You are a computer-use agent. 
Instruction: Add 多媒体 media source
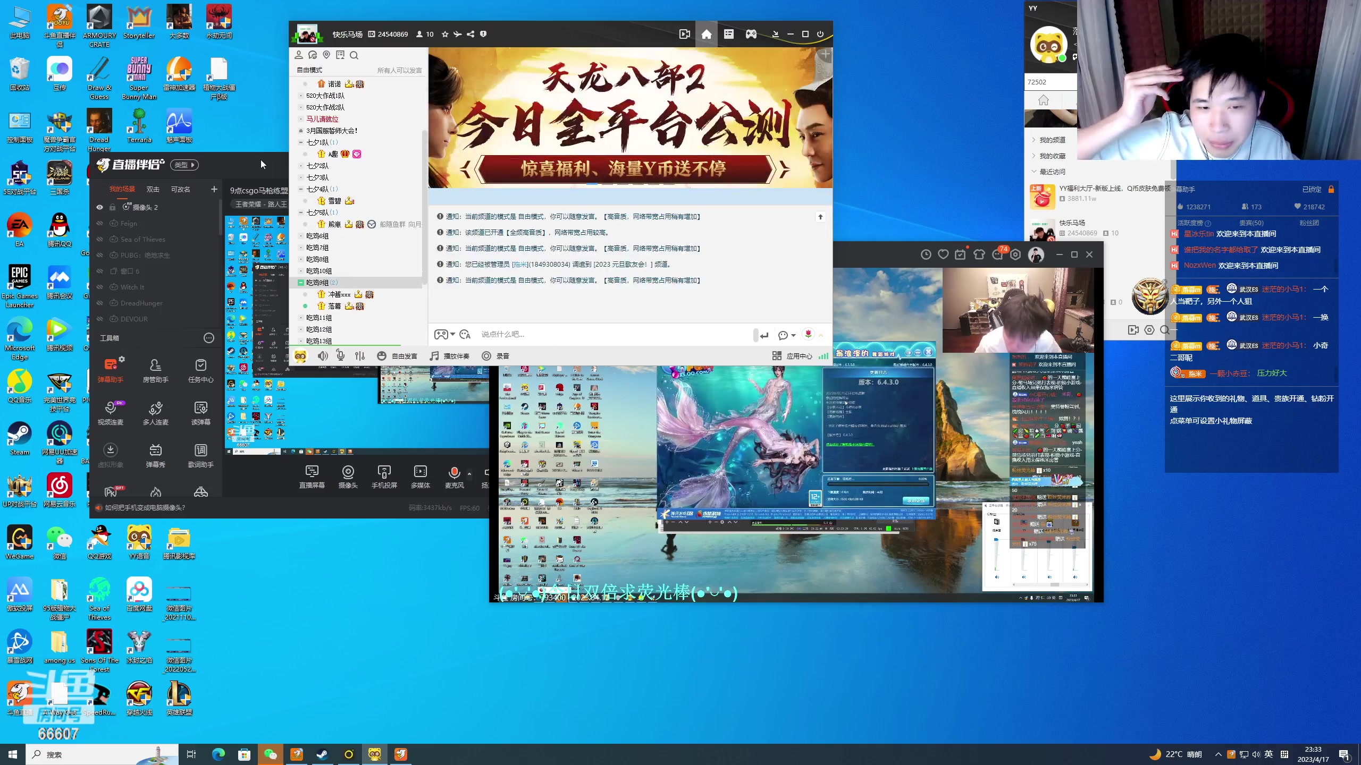click(420, 477)
